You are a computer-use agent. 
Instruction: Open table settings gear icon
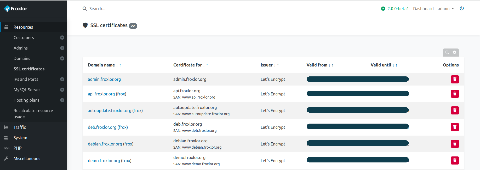[454, 52]
